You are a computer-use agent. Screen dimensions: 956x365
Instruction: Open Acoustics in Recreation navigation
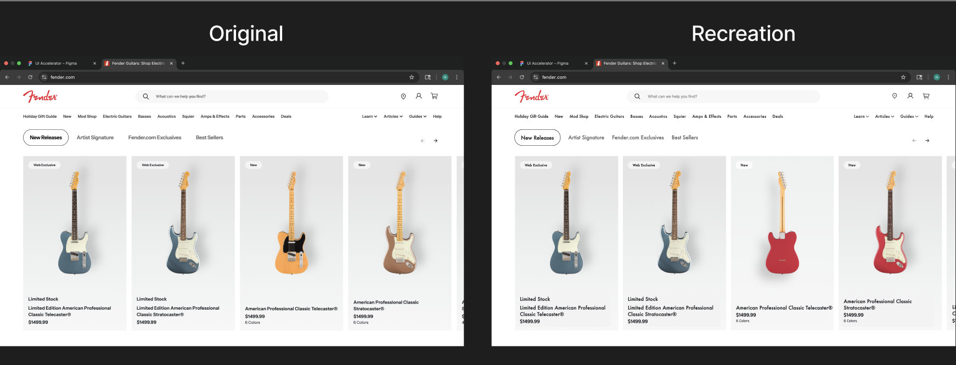[658, 116]
